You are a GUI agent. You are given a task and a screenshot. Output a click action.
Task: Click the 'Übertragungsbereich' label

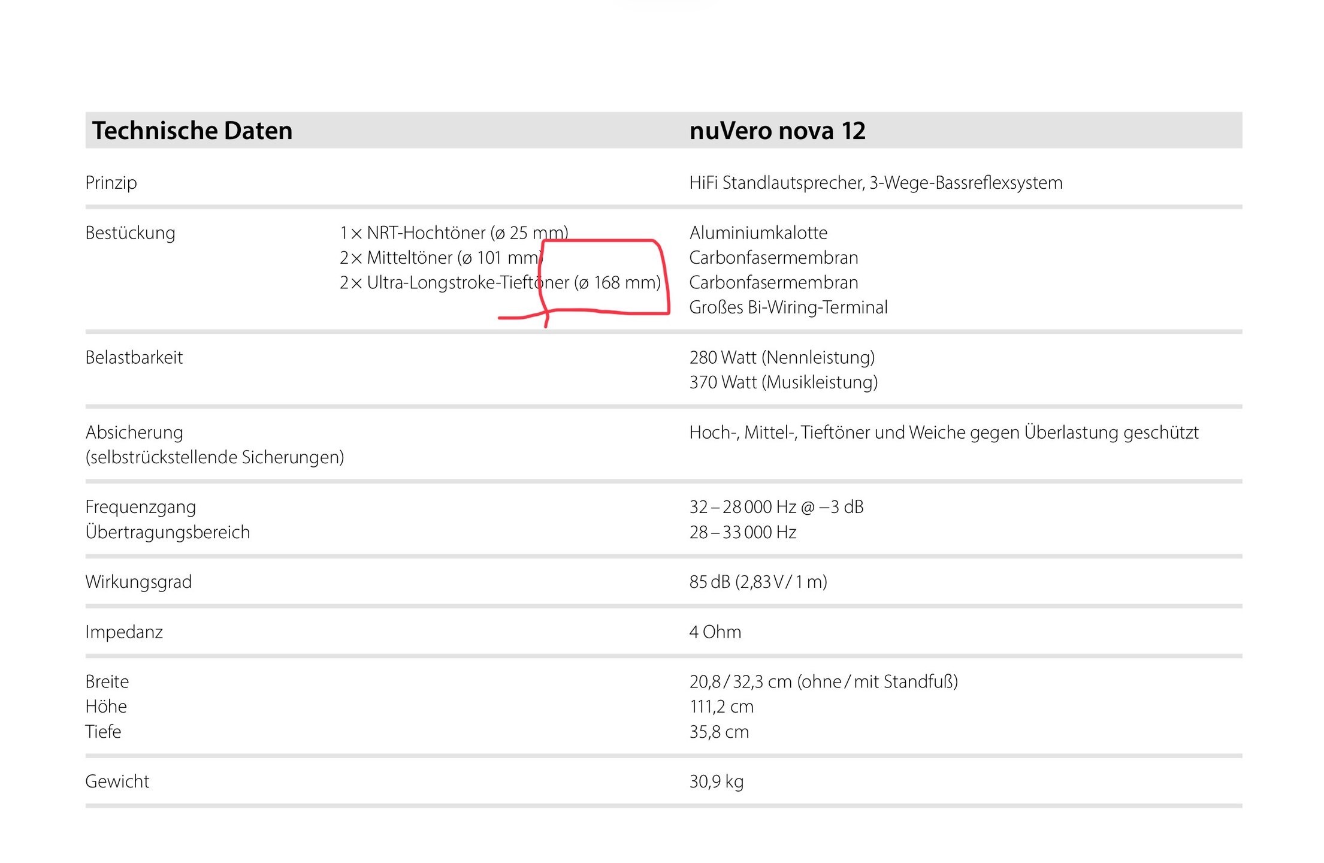167,532
